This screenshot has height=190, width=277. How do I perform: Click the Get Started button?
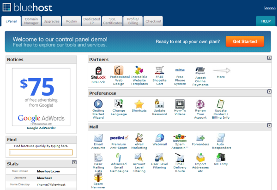tap(245, 41)
